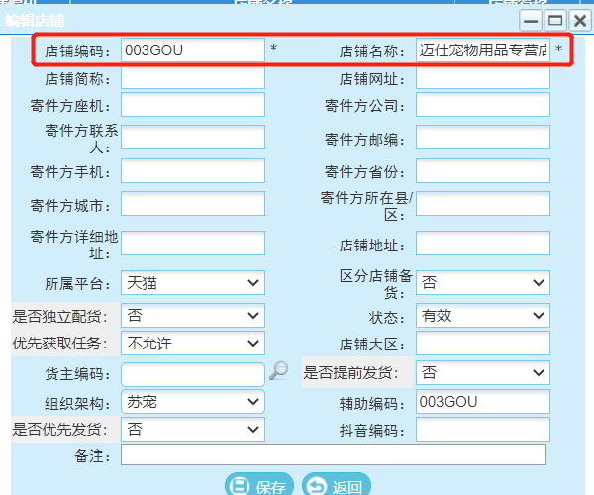Screen dimensions: 594x495
Task: Focus the 店铺编码 field with 003GOU
Action: [193, 49]
